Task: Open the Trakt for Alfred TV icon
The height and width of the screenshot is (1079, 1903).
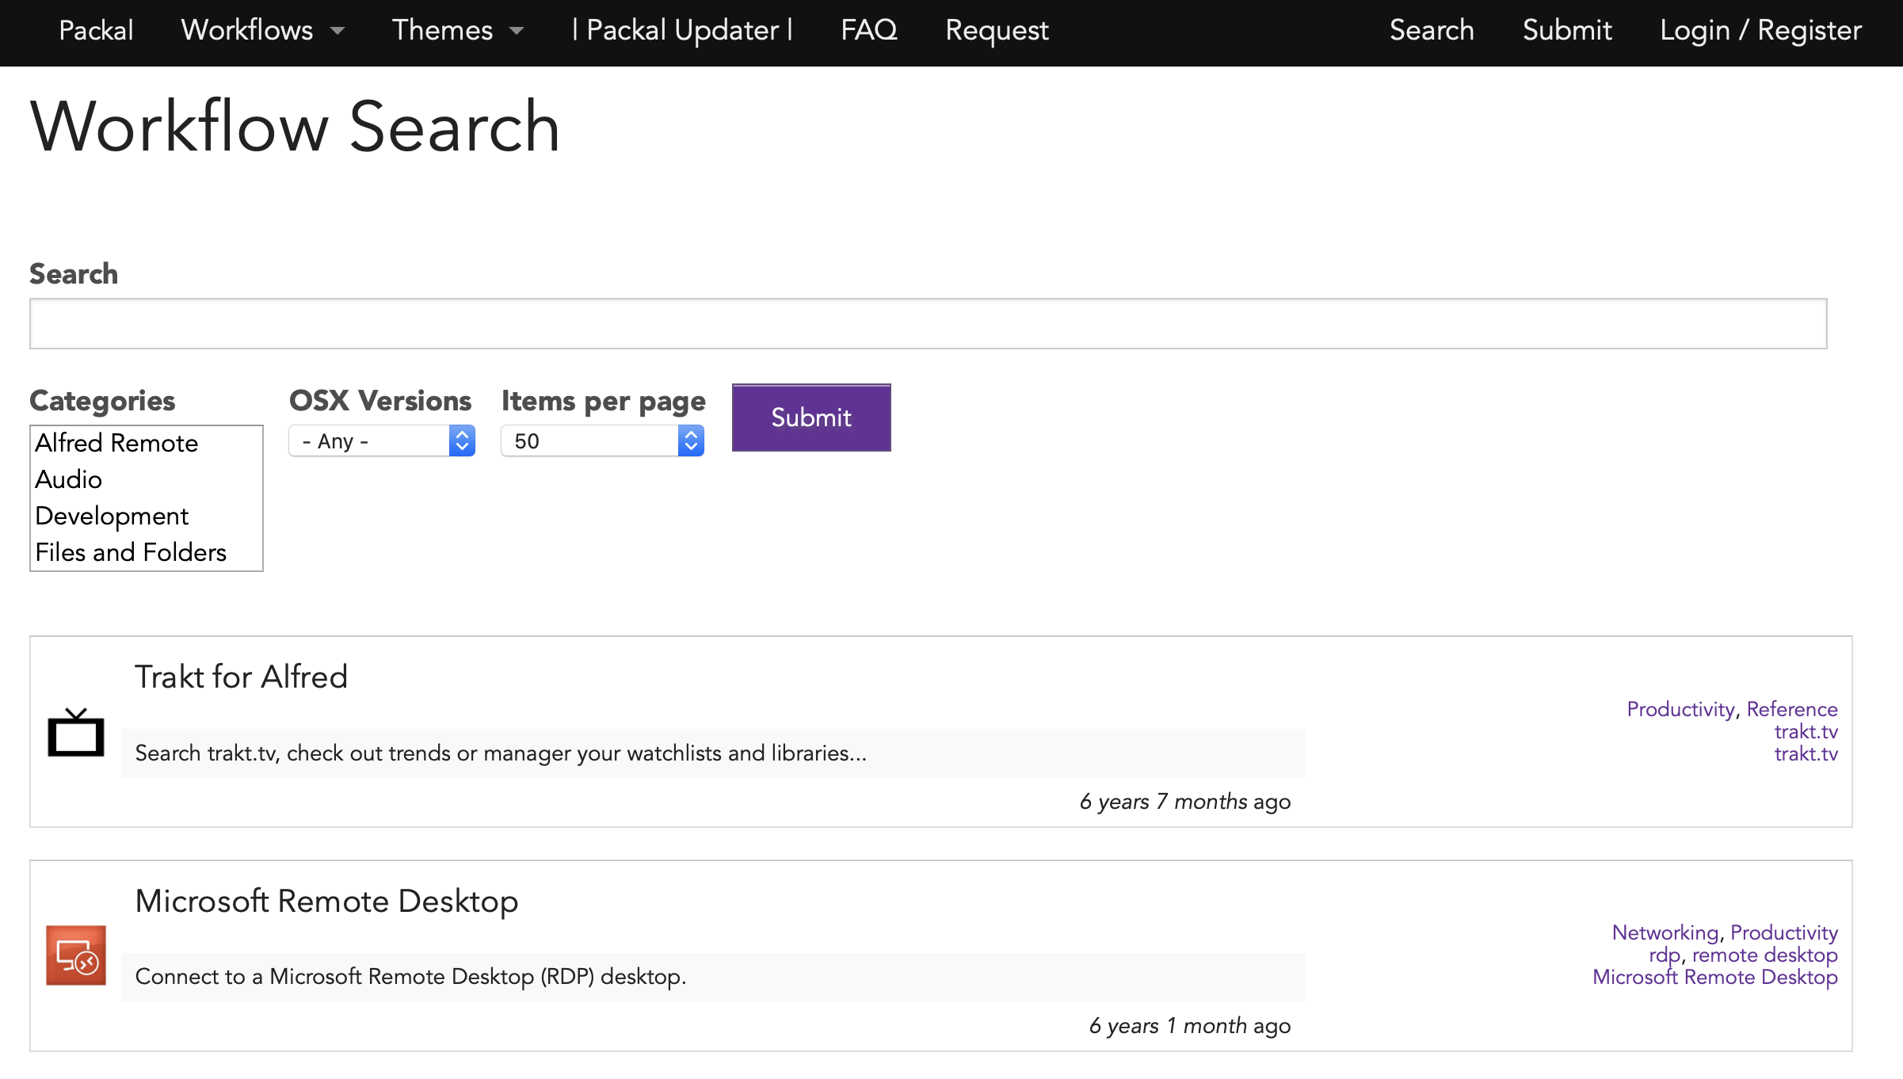Action: [76, 732]
